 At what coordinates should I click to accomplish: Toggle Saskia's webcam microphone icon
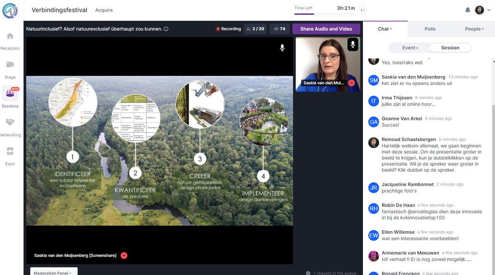[x=353, y=44]
